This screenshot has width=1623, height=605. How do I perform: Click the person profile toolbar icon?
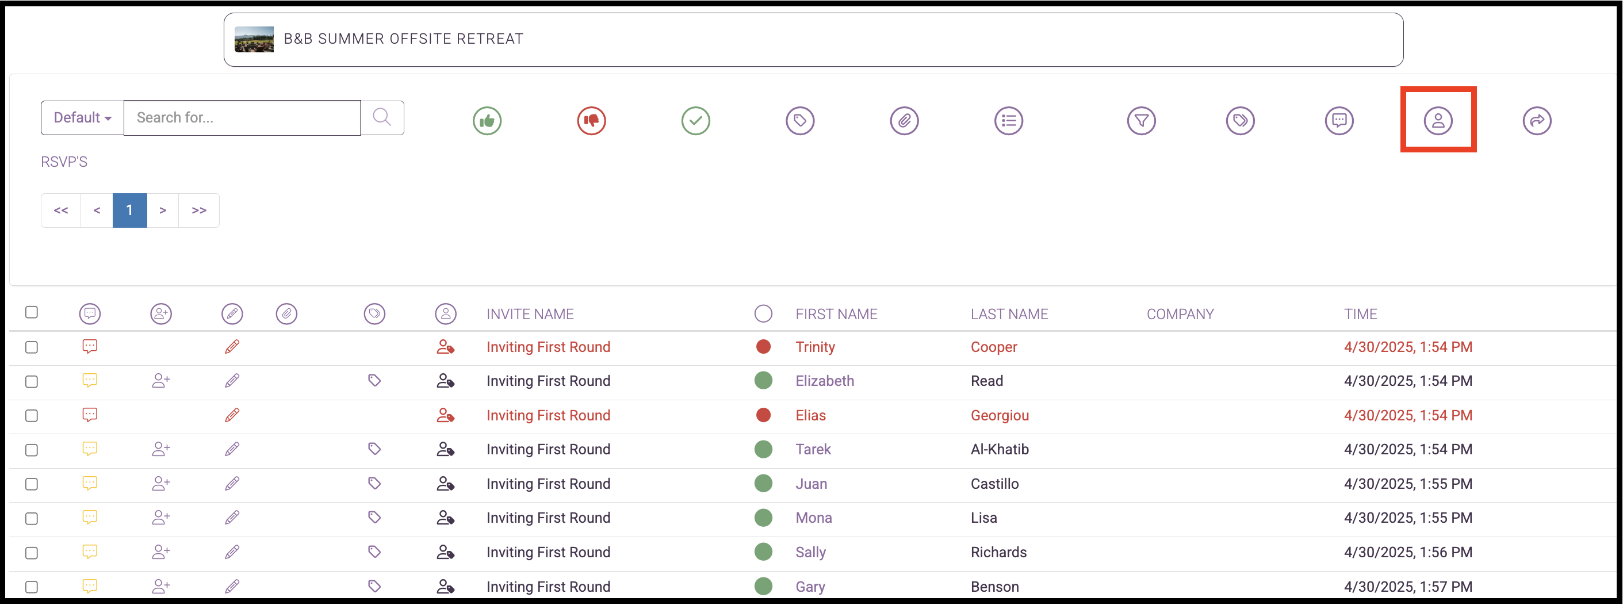click(1438, 120)
